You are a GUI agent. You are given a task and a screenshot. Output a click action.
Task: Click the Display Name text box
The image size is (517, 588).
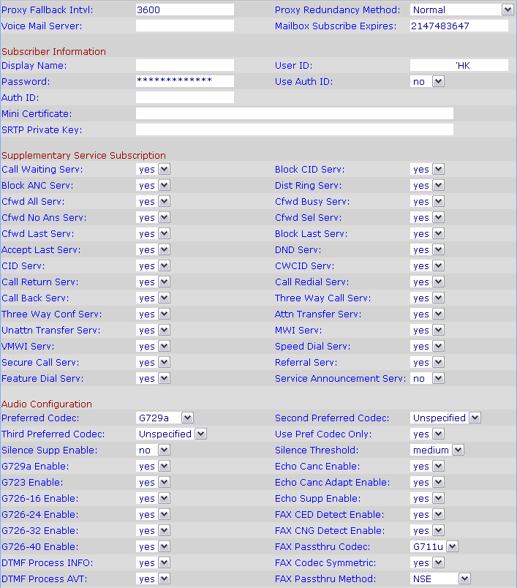(184, 65)
